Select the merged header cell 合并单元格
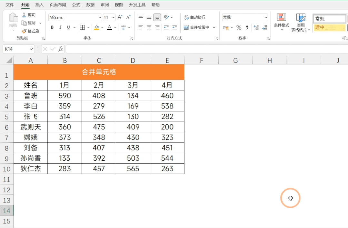Image resolution: width=348 pixels, height=228 pixels. point(99,72)
